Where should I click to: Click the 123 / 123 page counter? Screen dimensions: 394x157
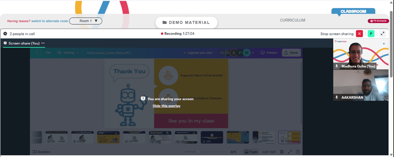click(x=269, y=152)
